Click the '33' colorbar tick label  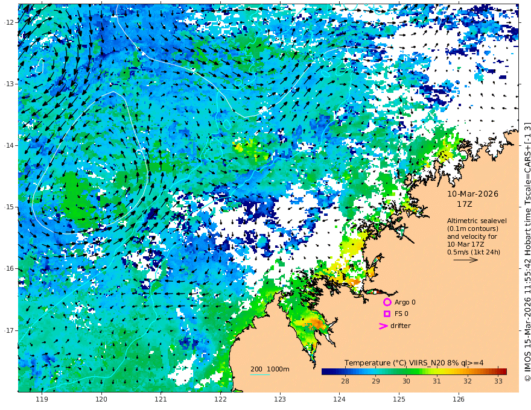click(x=498, y=381)
